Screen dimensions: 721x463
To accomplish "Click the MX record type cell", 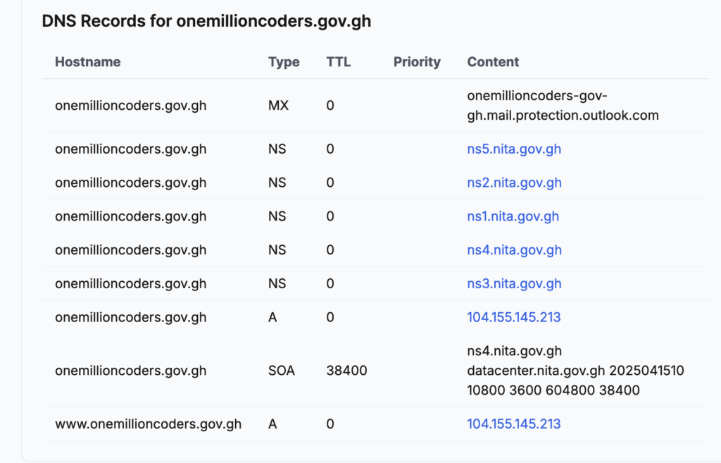I will [278, 106].
